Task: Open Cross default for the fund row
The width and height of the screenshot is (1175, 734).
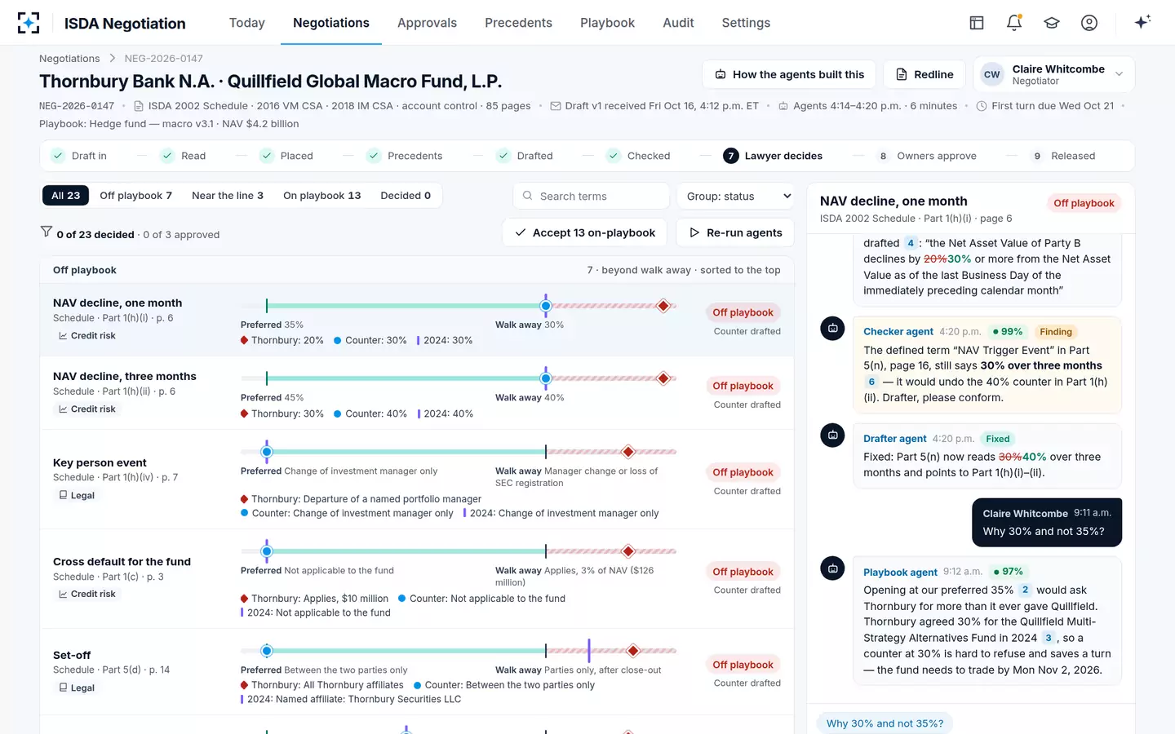Action: (x=417, y=579)
